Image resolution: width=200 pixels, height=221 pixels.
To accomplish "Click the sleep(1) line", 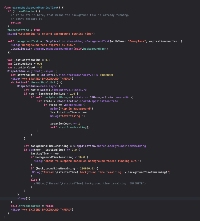I will pyautogui.click(x=24, y=199).
